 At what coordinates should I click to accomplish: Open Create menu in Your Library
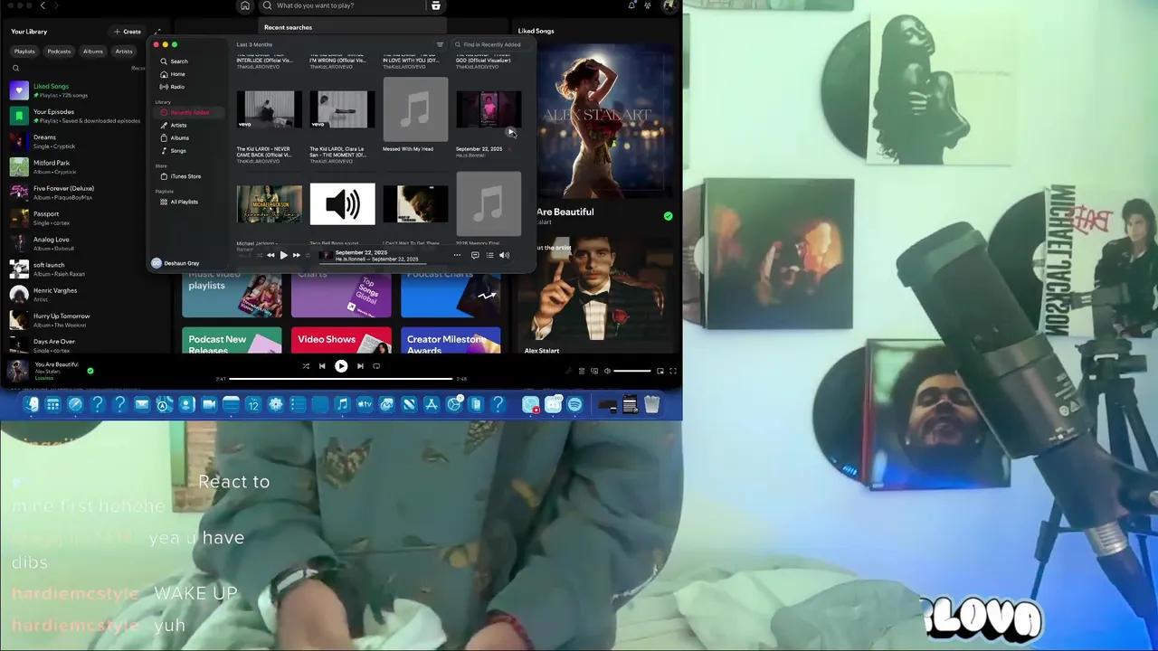(128, 32)
